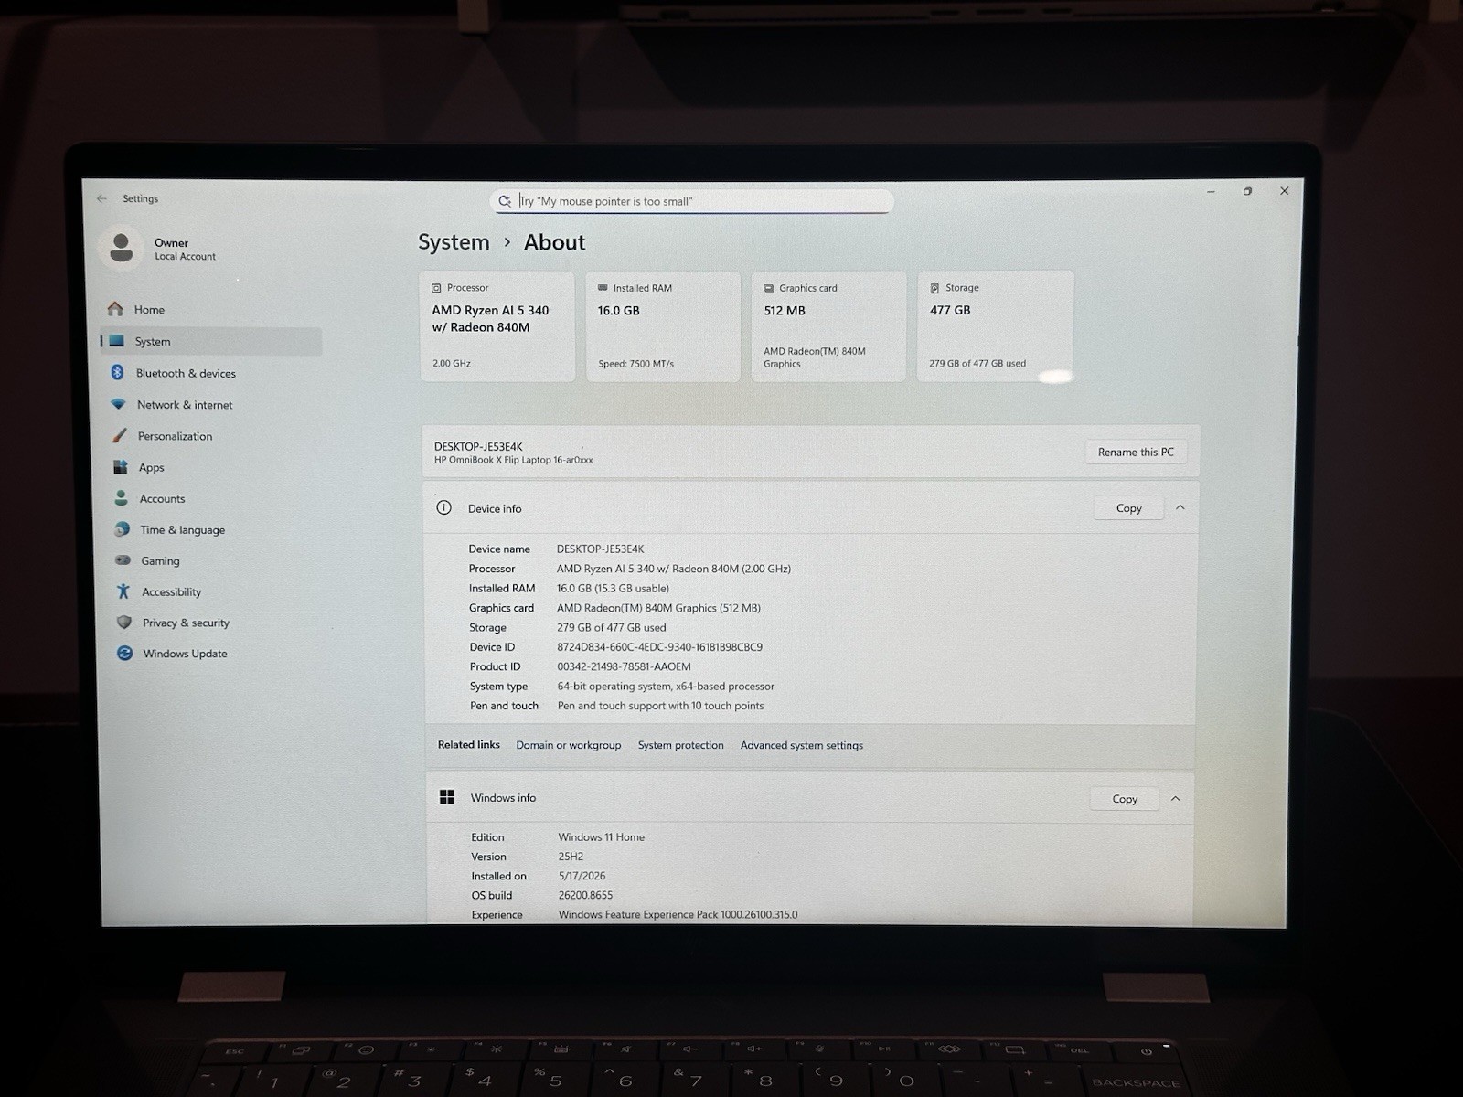Select Device ID value 8724D834-660C

pos(659,647)
